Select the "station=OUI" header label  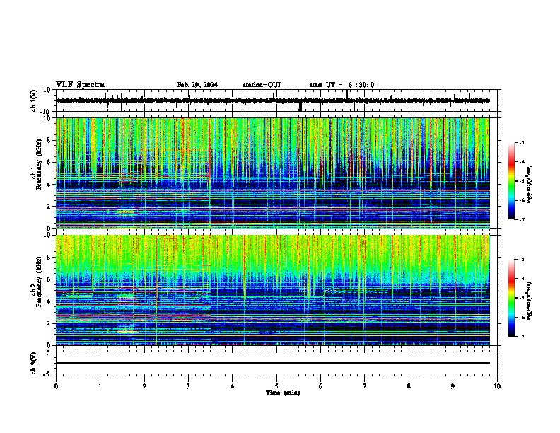coord(262,85)
